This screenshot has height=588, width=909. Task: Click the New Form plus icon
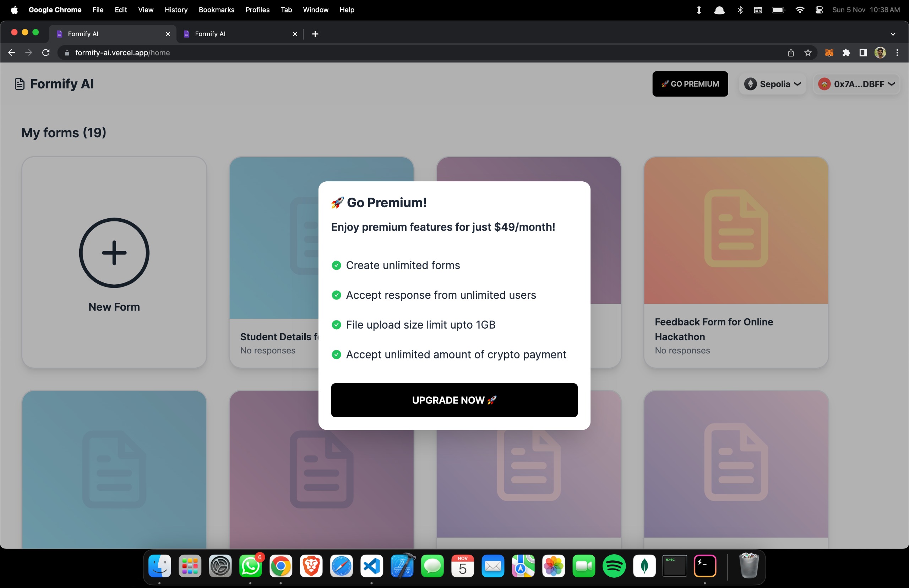coord(114,253)
